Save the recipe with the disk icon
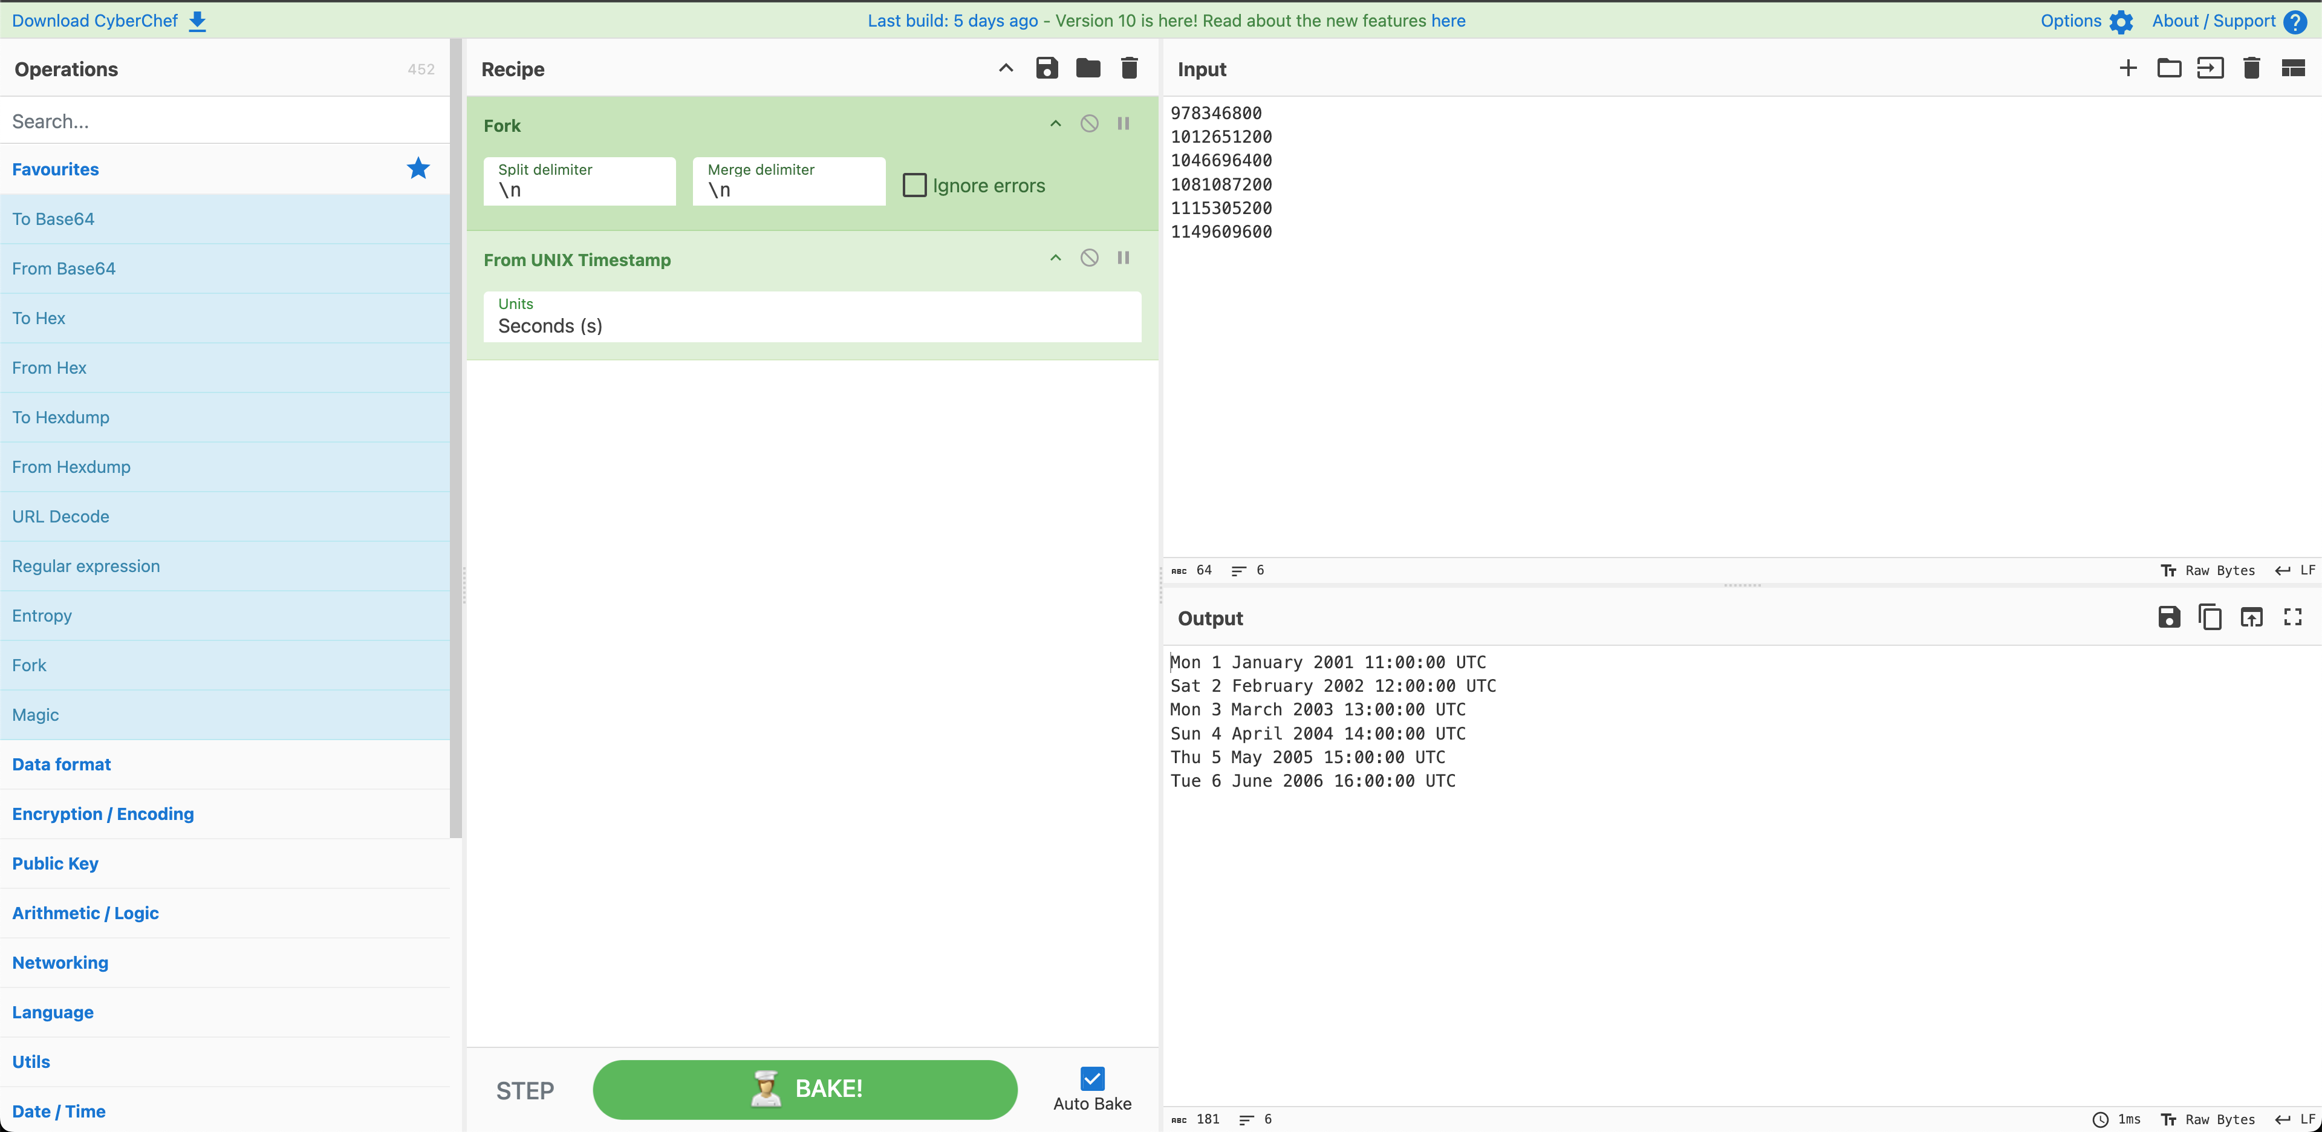Viewport: 2322px width, 1132px height. tap(1047, 68)
